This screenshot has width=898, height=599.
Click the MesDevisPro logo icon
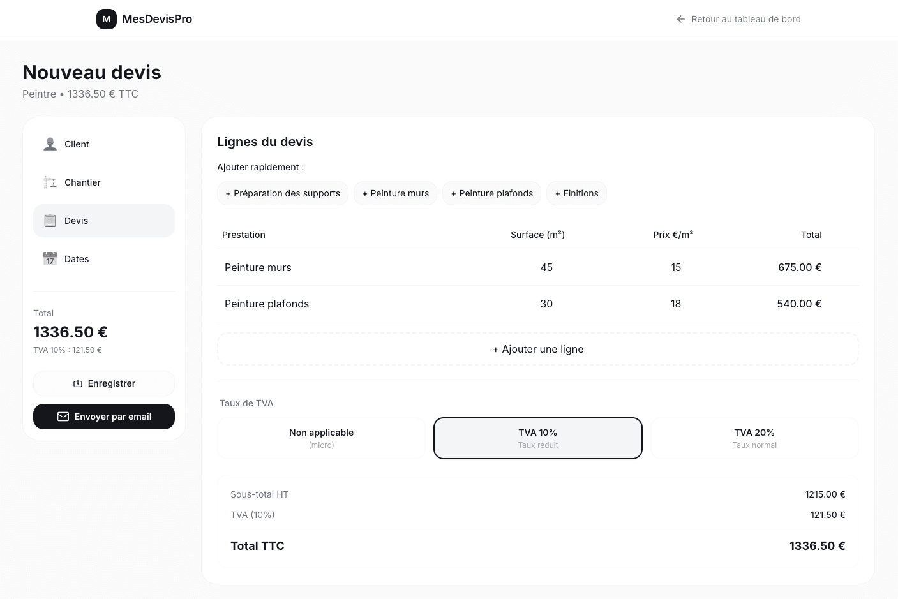point(106,19)
